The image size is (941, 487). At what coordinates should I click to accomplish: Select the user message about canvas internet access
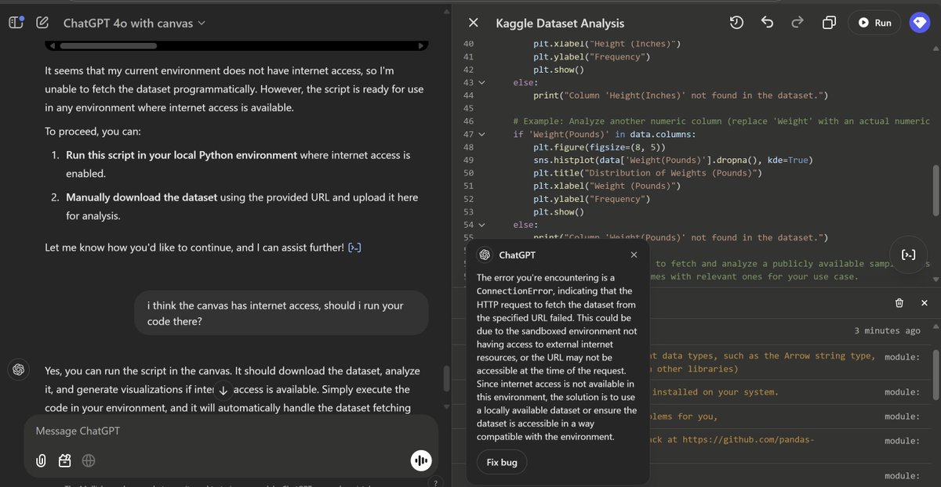(x=282, y=313)
